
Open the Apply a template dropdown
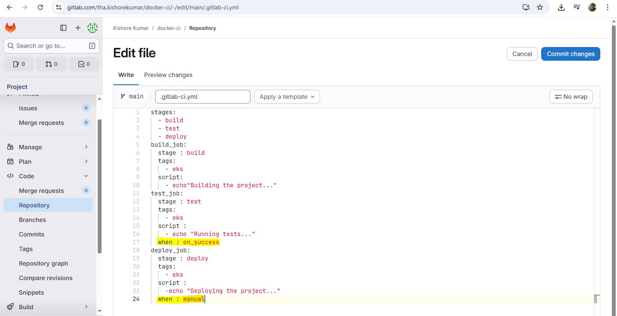click(287, 97)
